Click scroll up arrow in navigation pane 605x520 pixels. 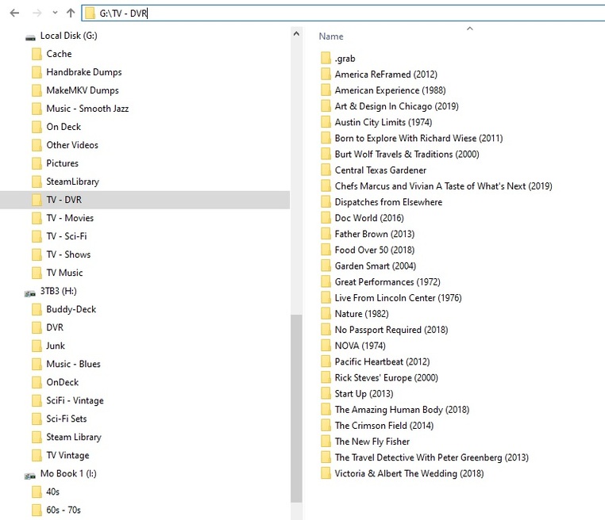click(x=296, y=34)
